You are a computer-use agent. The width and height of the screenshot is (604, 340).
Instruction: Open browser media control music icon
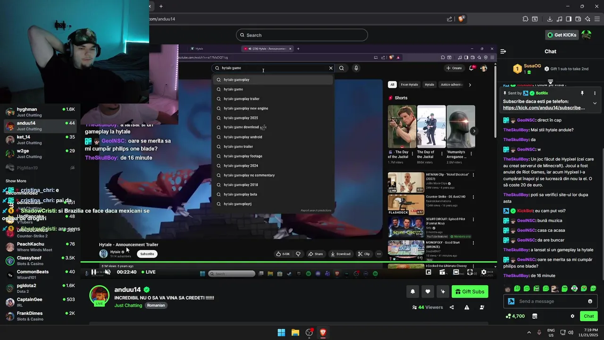click(559, 19)
